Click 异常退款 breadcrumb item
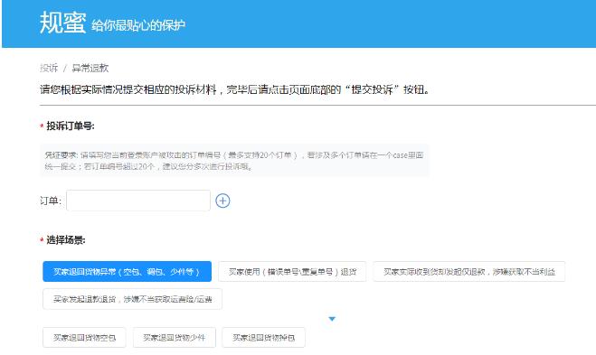 coord(90,68)
